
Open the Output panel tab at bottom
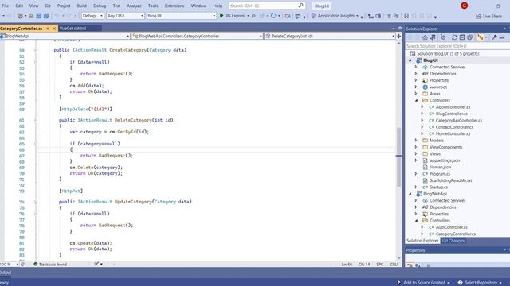[6, 272]
